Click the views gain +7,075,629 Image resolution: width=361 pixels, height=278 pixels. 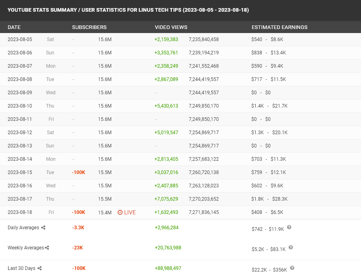(166, 199)
